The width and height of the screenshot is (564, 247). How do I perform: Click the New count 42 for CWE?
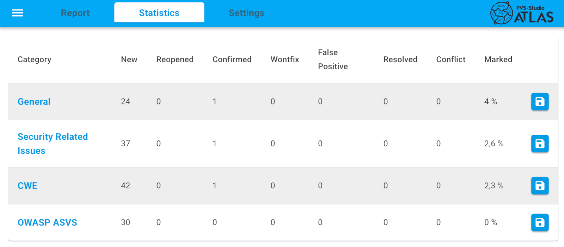125,186
